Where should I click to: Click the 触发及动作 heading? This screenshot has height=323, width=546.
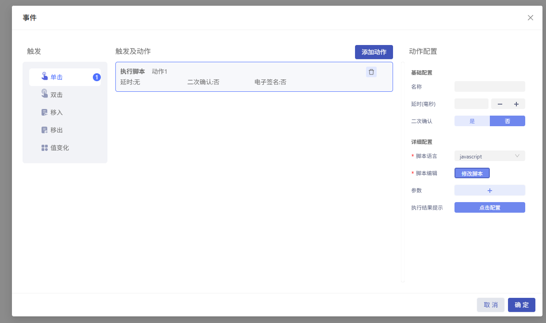[x=133, y=51]
